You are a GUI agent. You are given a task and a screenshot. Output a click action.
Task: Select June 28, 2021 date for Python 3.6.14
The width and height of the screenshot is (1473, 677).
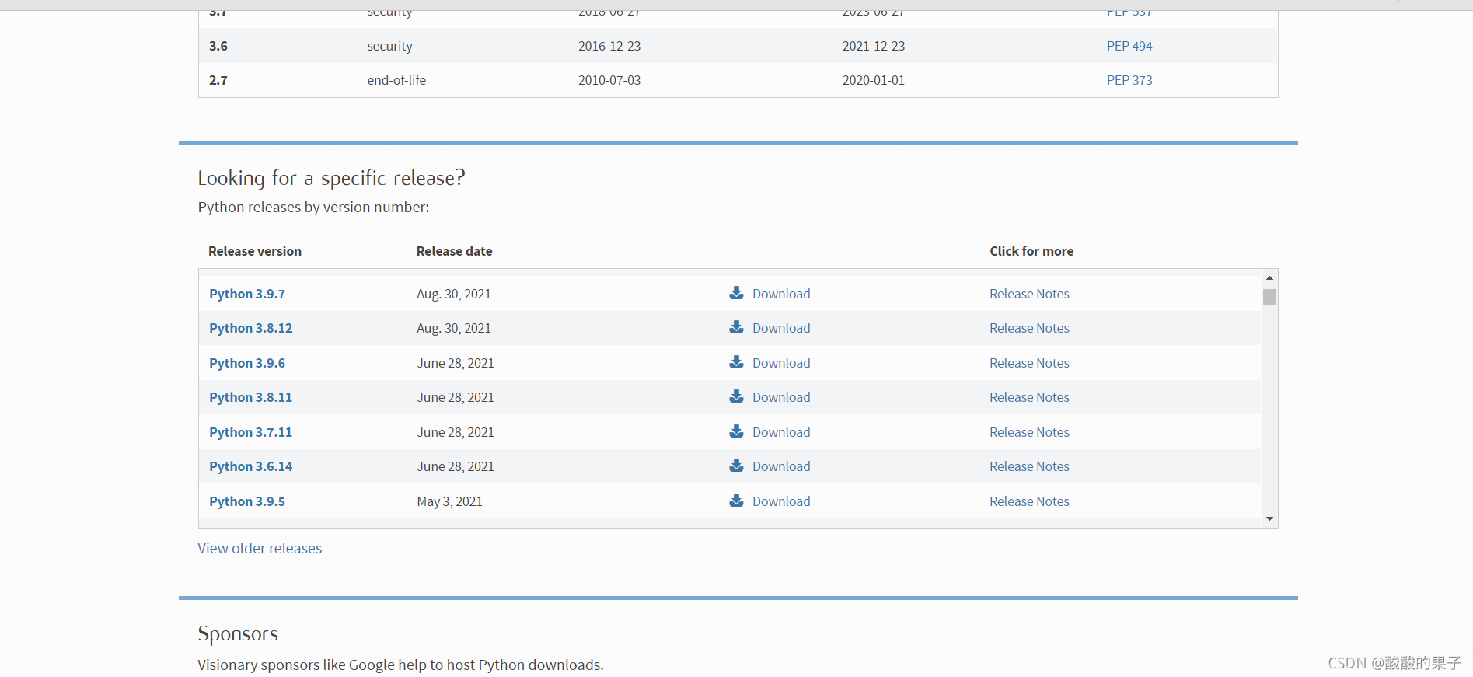coord(456,466)
